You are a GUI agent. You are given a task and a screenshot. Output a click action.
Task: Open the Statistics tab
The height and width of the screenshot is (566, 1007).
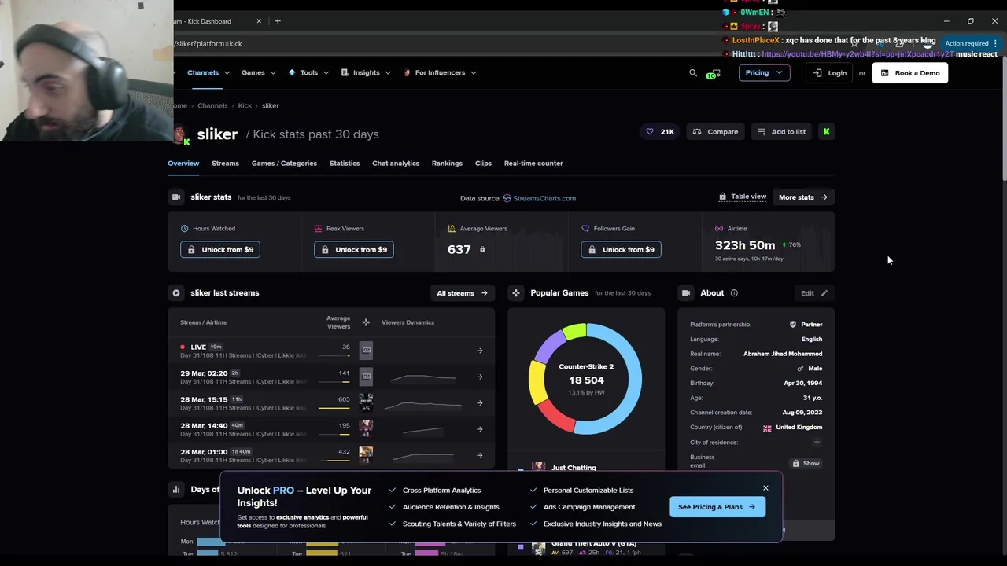(x=345, y=164)
